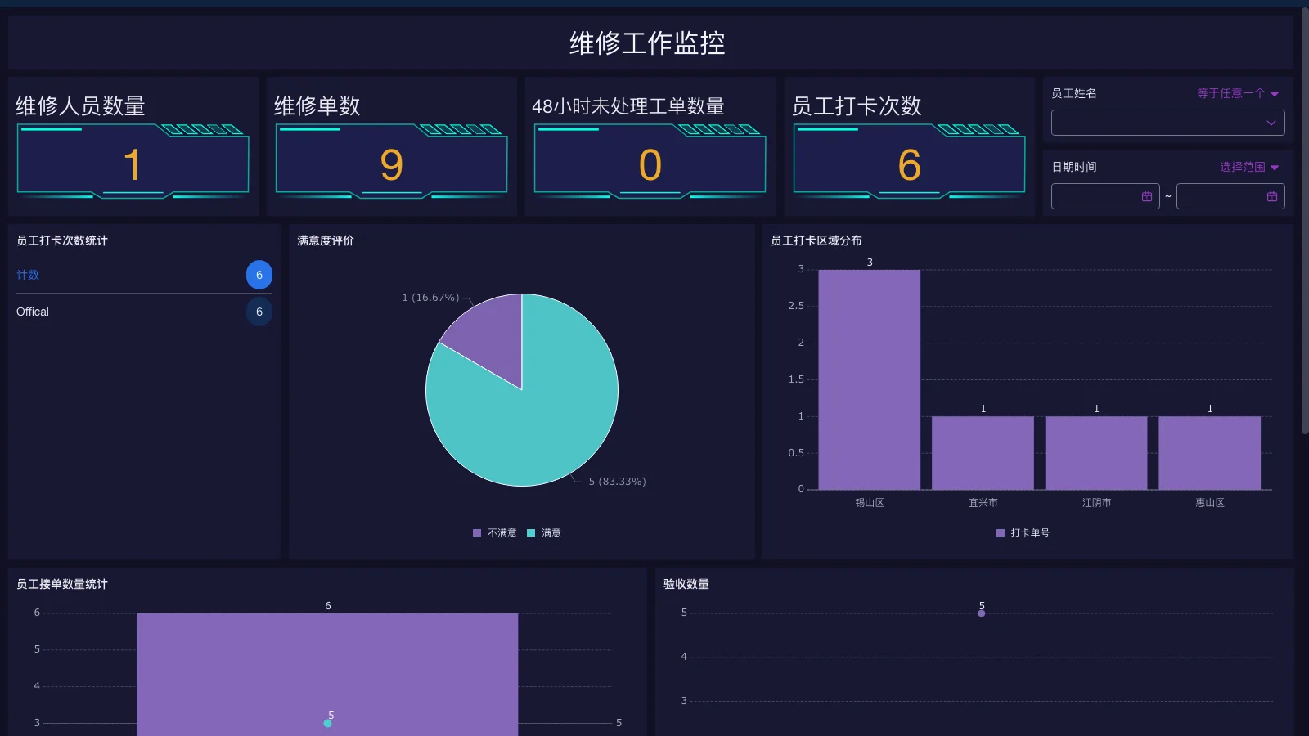Click the data point in 验收数量 chart
1309x736 pixels.
click(982, 613)
